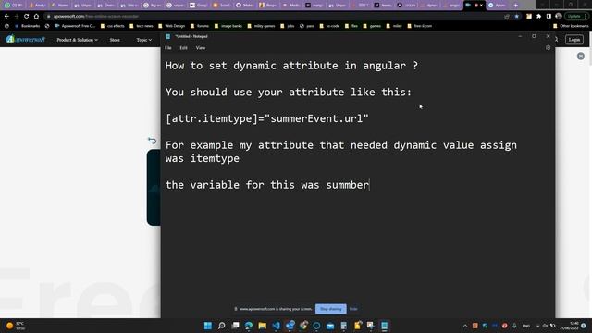Show hidden system tray icons

pyautogui.click(x=465, y=326)
